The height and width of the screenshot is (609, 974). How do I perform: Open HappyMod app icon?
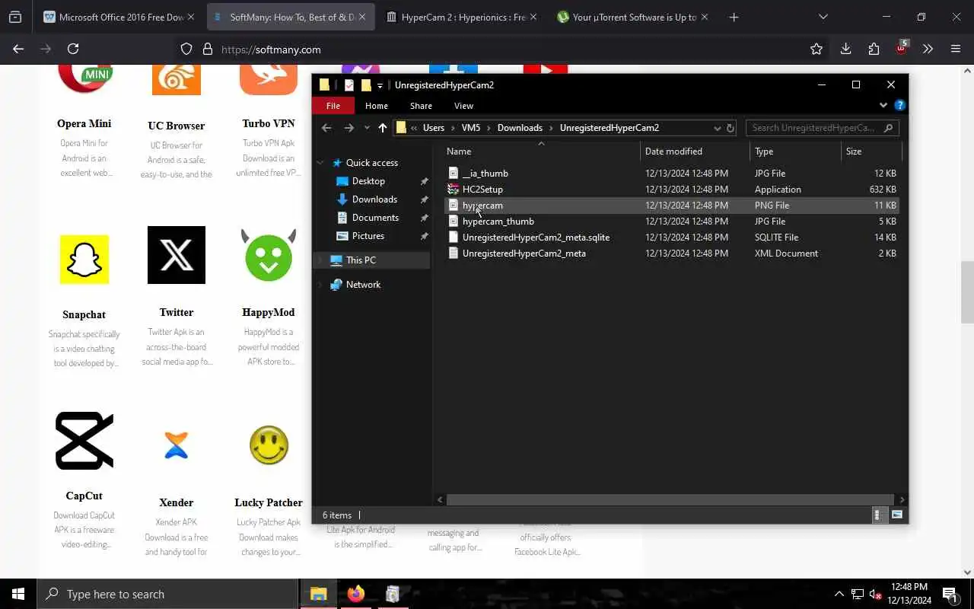269,256
